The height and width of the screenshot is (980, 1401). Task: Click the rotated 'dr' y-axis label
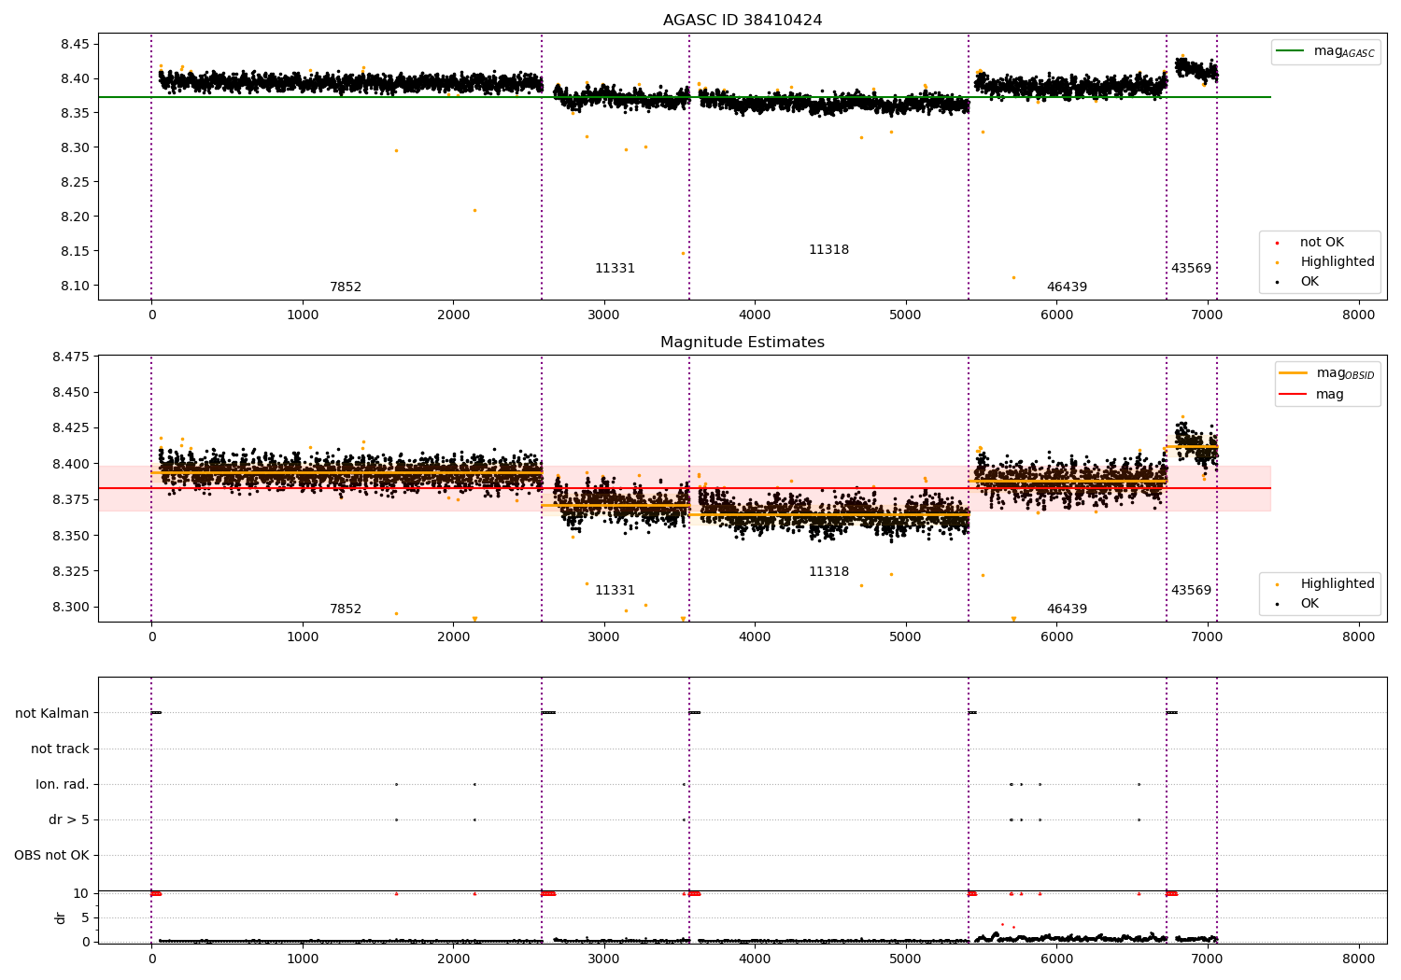click(61, 917)
